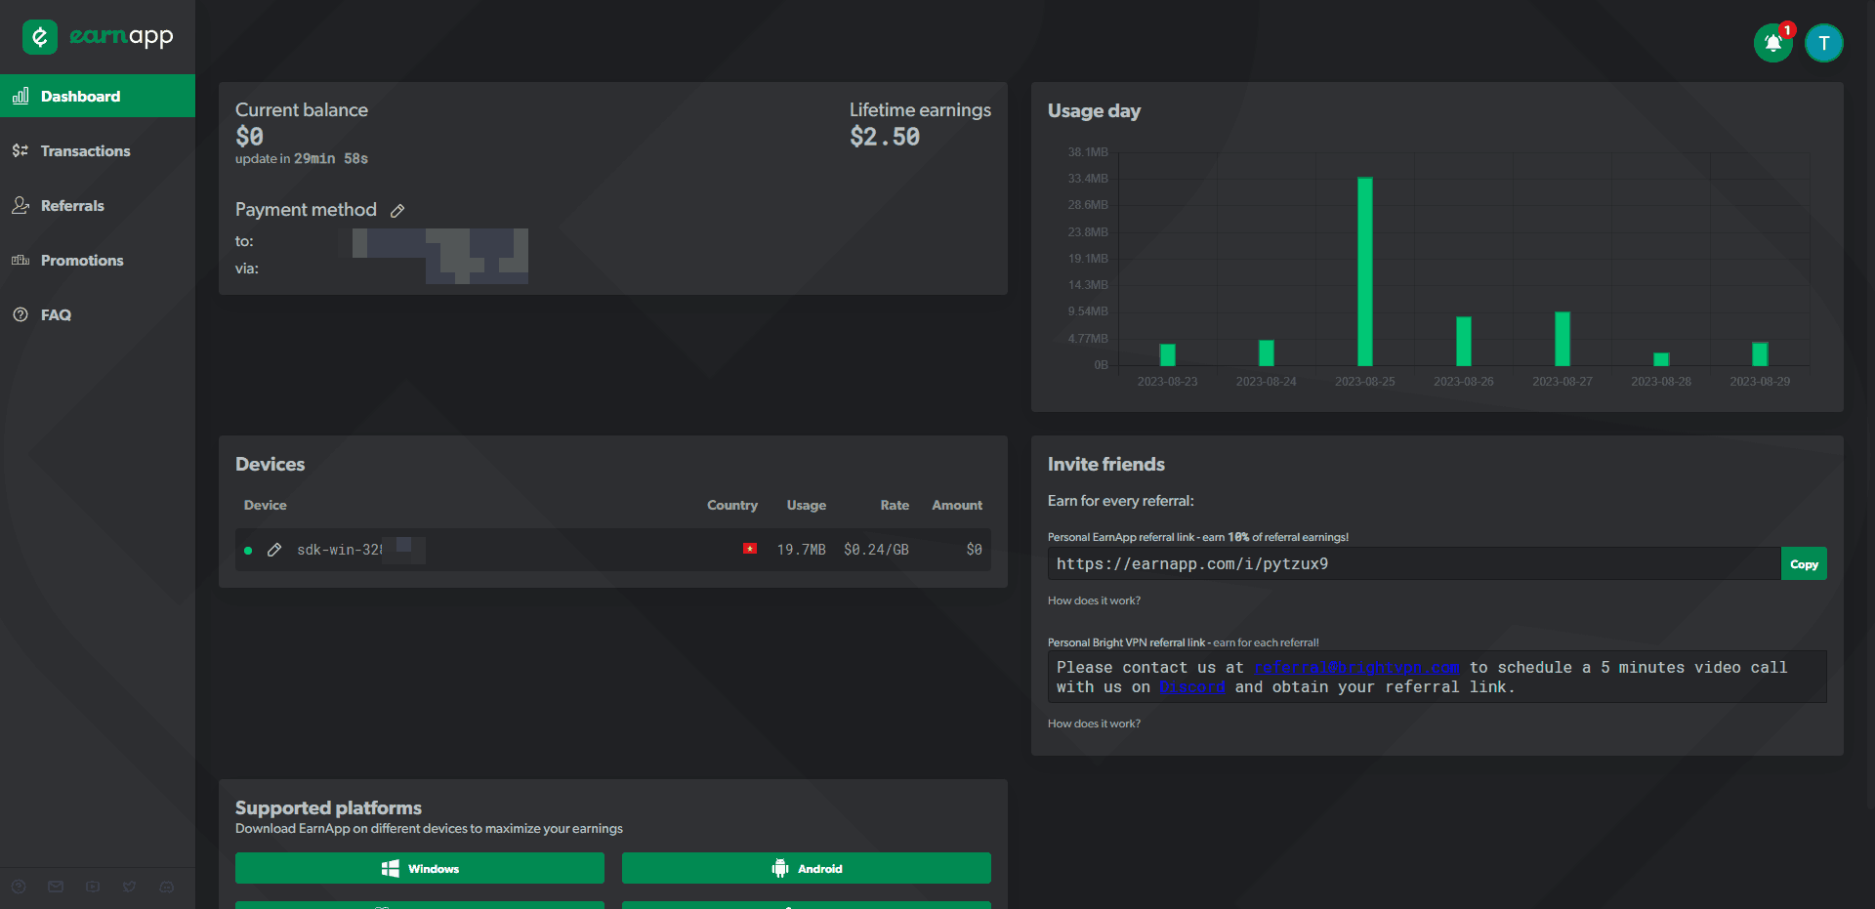Click the 'Amount' column header in Devices
Viewport: 1875px width, 909px height.
coord(957,505)
